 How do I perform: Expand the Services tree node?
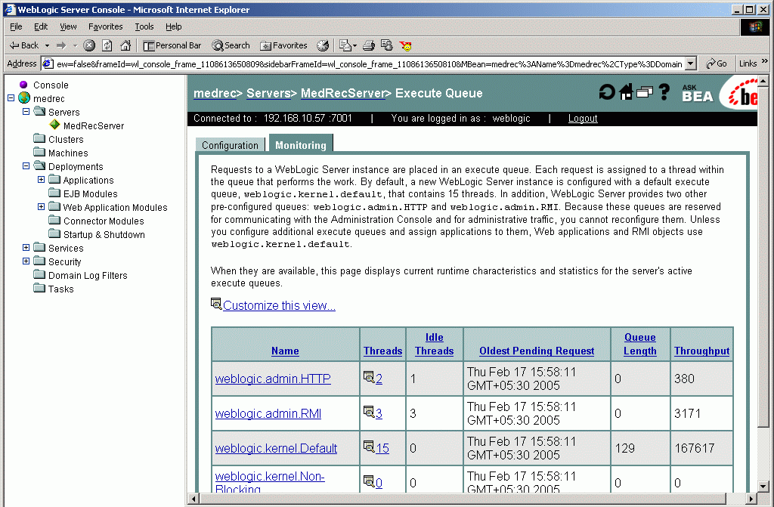pos(26,247)
